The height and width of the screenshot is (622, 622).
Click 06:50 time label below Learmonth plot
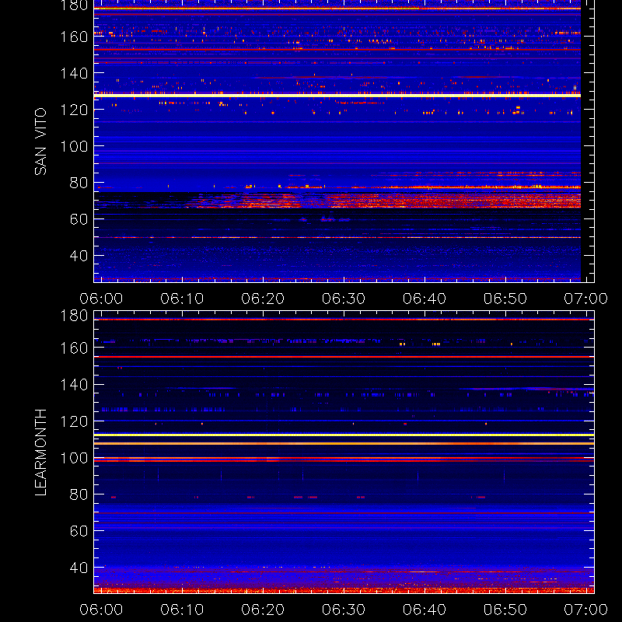pyautogui.click(x=505, y=610)
